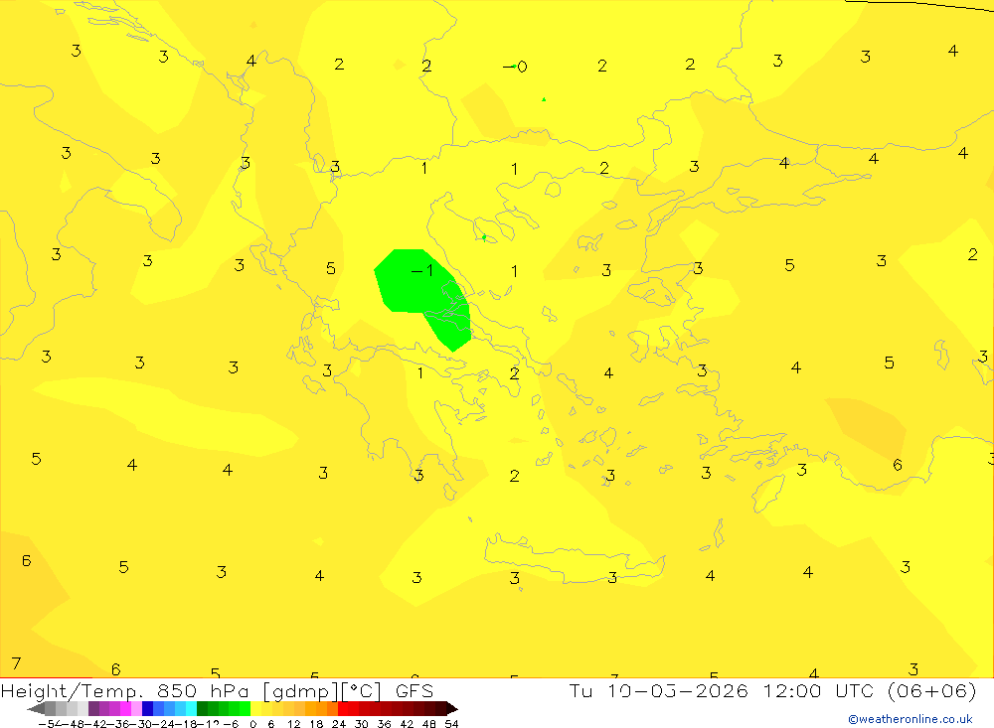This screenshot has width=994, height=728.
Task: Click the '-6' label below the legend
Action: pyautogui.click(x=231, y=724)
